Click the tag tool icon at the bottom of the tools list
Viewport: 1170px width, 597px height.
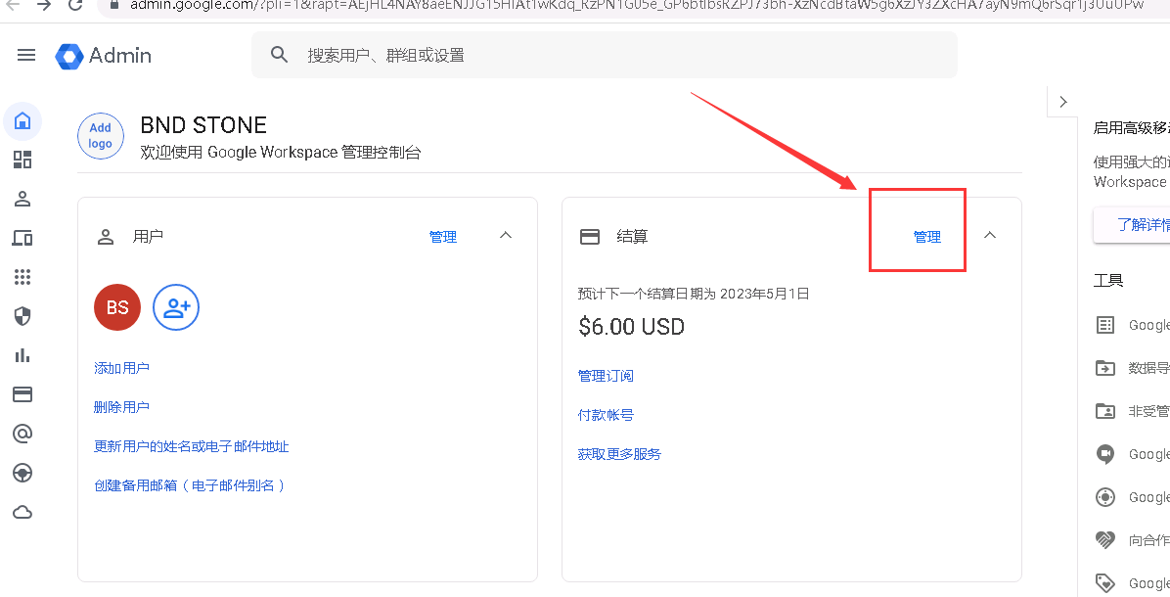1105,583
